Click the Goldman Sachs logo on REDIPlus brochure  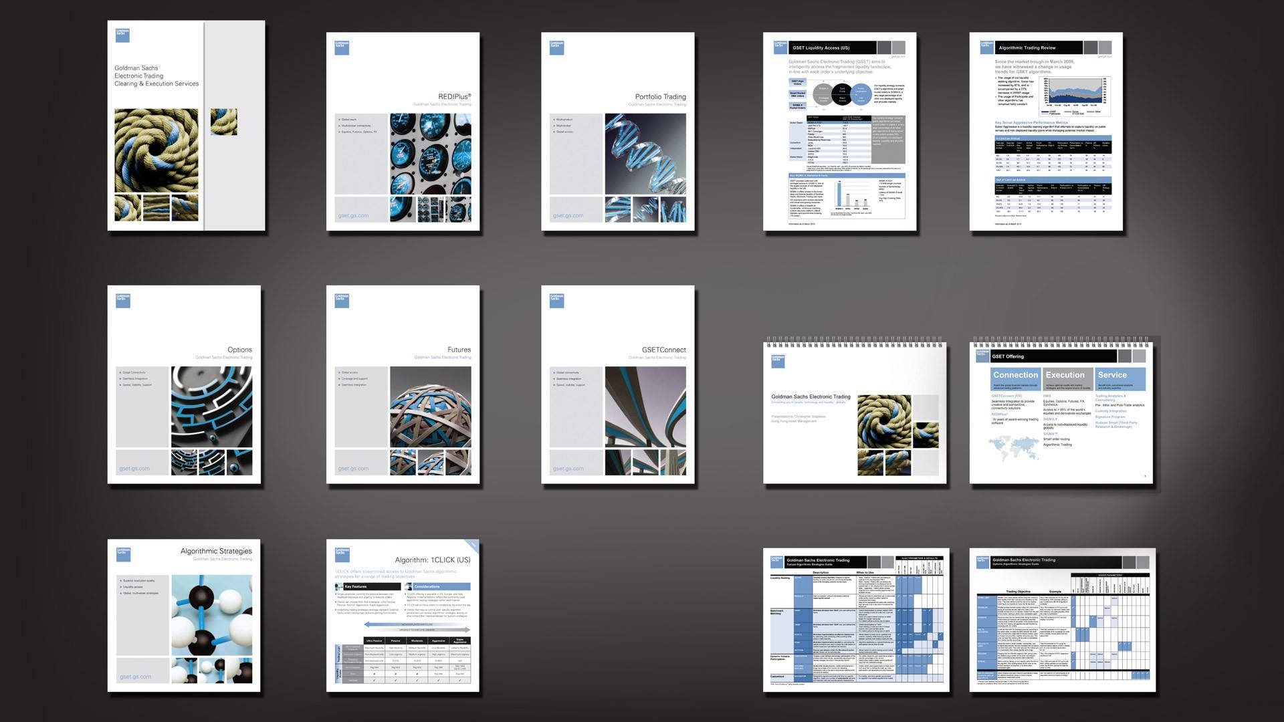(x=342, y=47)
